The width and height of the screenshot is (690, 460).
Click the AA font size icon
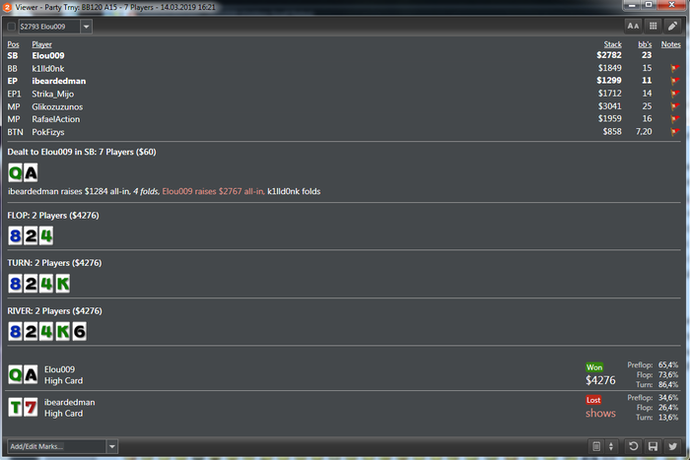633,27
